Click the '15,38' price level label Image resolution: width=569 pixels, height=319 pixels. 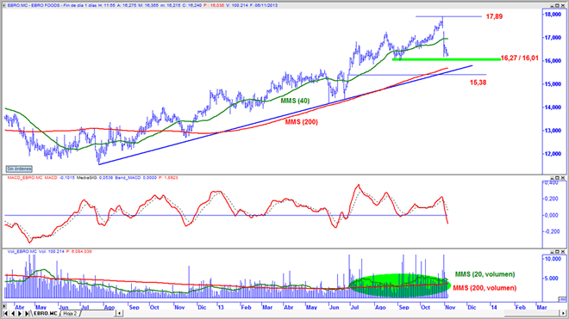[478, 83]
